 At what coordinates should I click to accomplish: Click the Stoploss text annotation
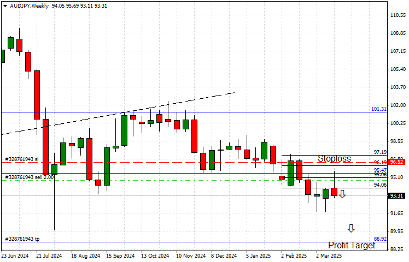pyautogui.click(x=334, y=158)
